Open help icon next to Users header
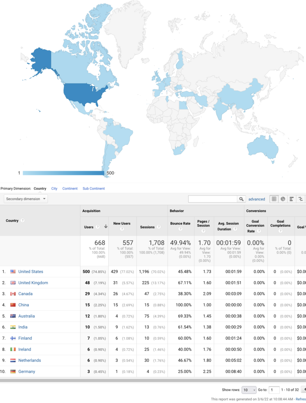 pyautogui.click(x=98, y=227)
